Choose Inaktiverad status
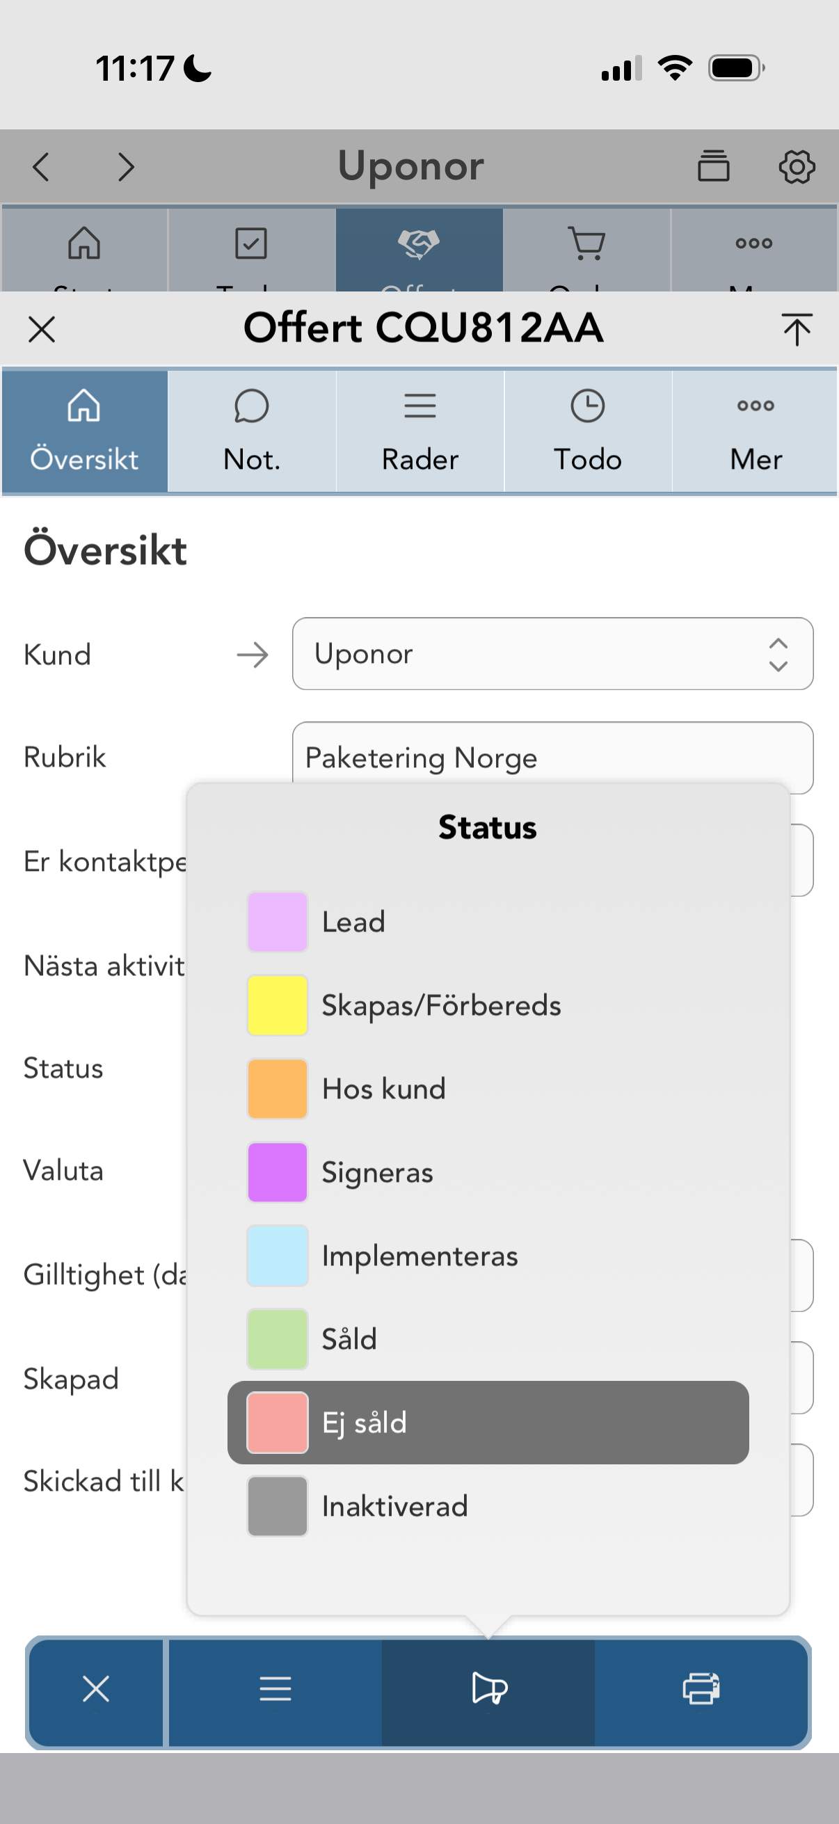The width and height of the screenshot is (839, 1824). [x=488, y=1506]
